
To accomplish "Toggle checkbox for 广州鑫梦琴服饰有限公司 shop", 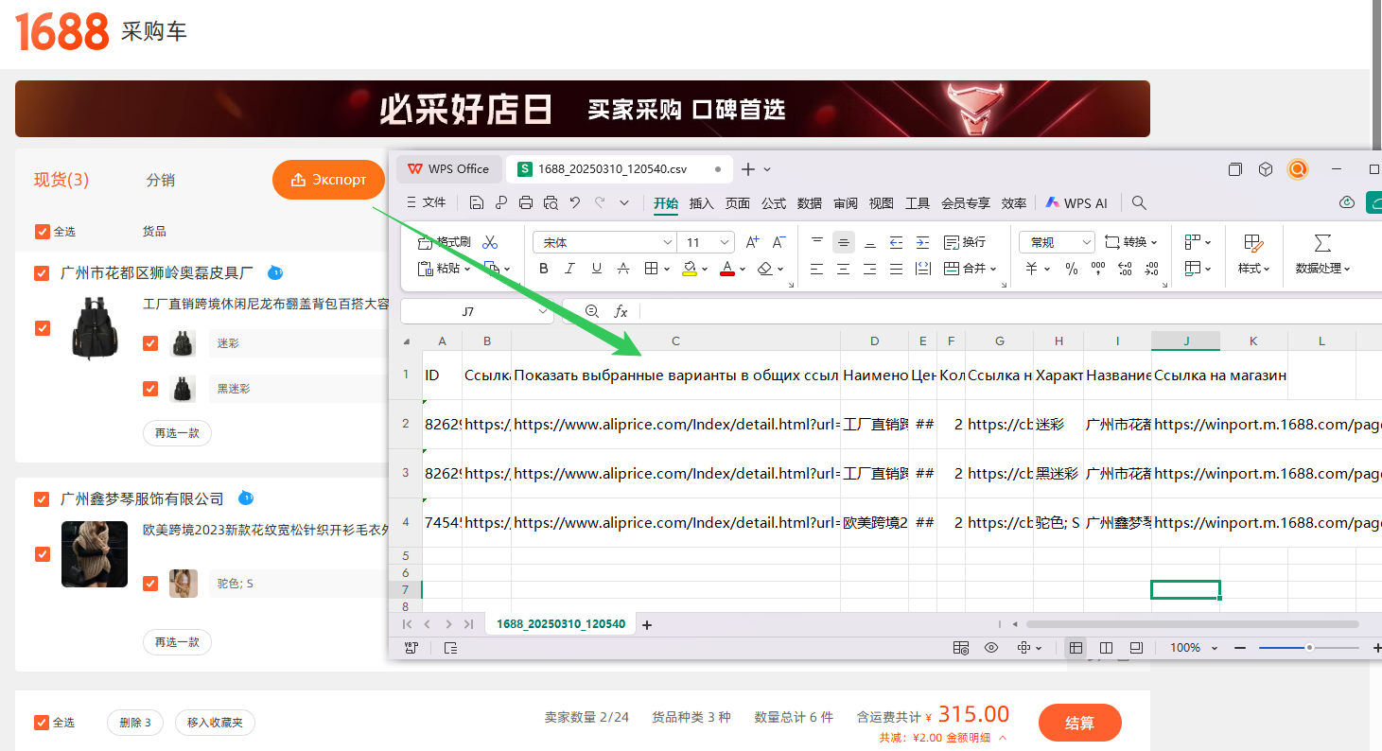I will [x=42, y=499].
